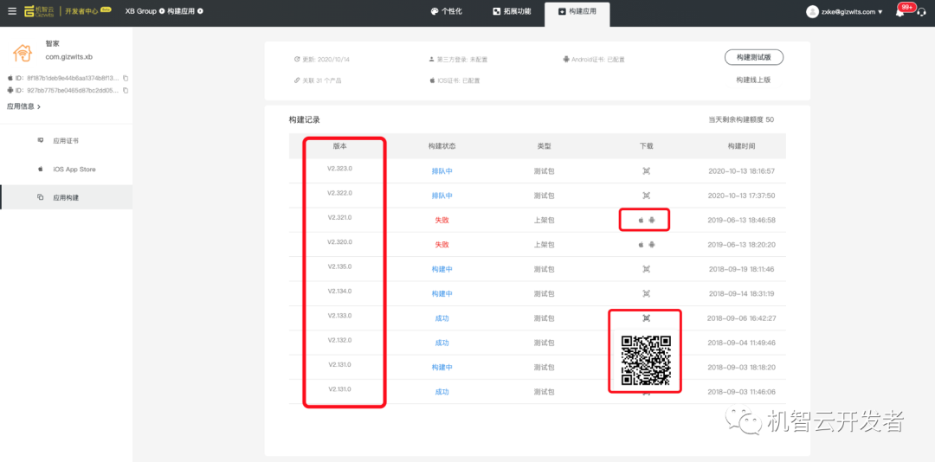Open the zxke@gizwits.com account dropdown
The width and height of the screenshot is (935, 462).
pyautogui.click(x=845, y=12)
